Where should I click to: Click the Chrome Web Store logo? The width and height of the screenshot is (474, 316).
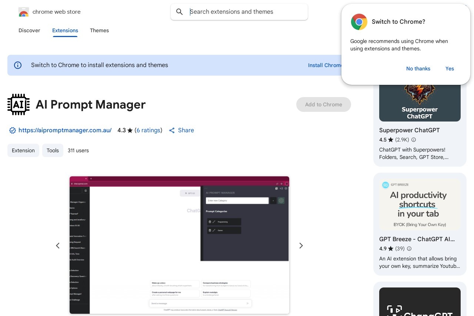point(23,12)
